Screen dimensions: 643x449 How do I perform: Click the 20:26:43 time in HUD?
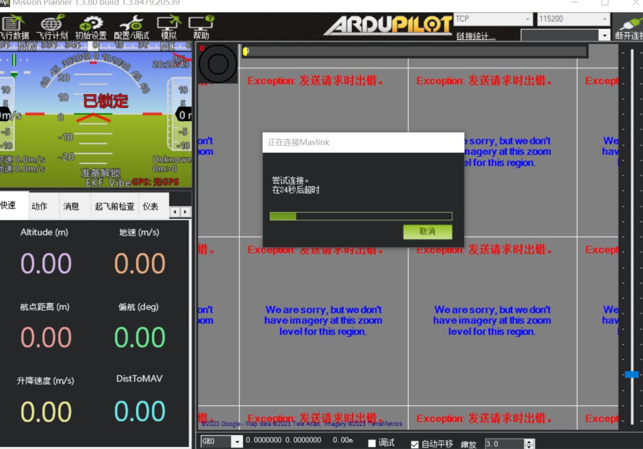click(171, 64)
